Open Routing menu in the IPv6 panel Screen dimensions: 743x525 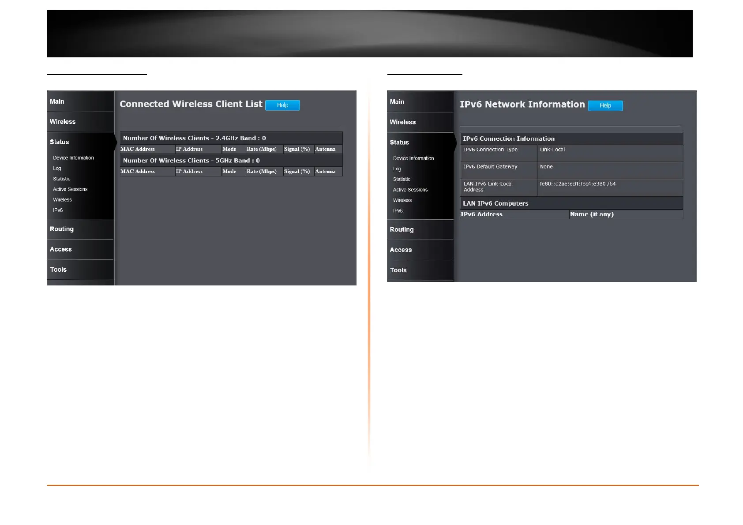(420, 229)
